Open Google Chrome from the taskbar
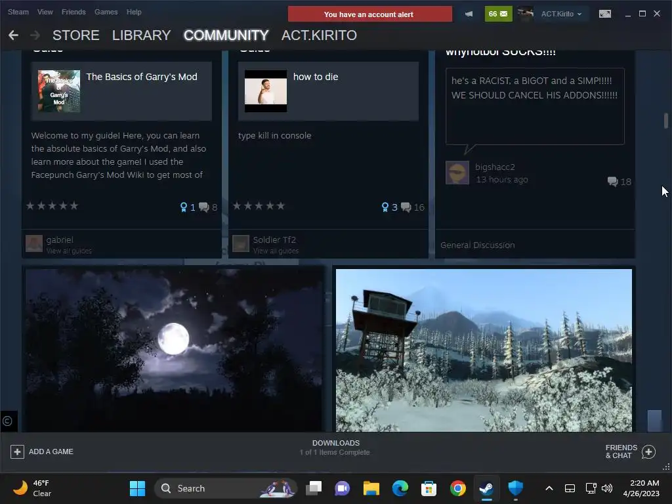Image resolution: width=672 pixels, height=504 pixels. click(x=457, y=488)
